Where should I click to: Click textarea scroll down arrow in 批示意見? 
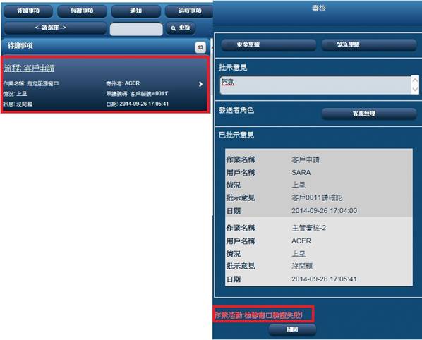(415, 90)
